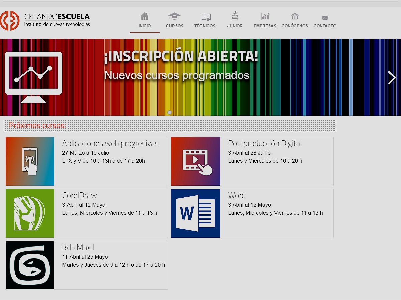Click the Junior books icon
Screen dimensions: 401x300
pyautogui.click(x=235, y=16)
